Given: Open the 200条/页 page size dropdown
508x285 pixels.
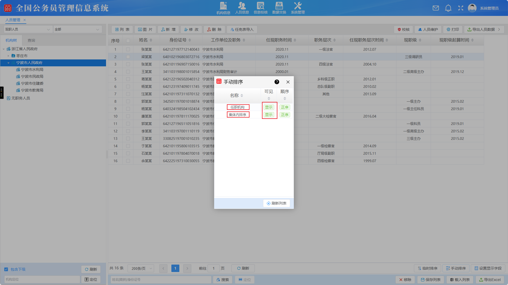Looking at the screenshot, I should 141,269.
